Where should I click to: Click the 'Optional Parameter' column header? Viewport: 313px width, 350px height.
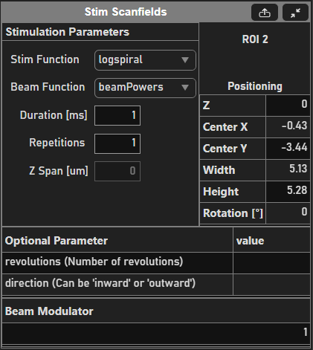57,241
